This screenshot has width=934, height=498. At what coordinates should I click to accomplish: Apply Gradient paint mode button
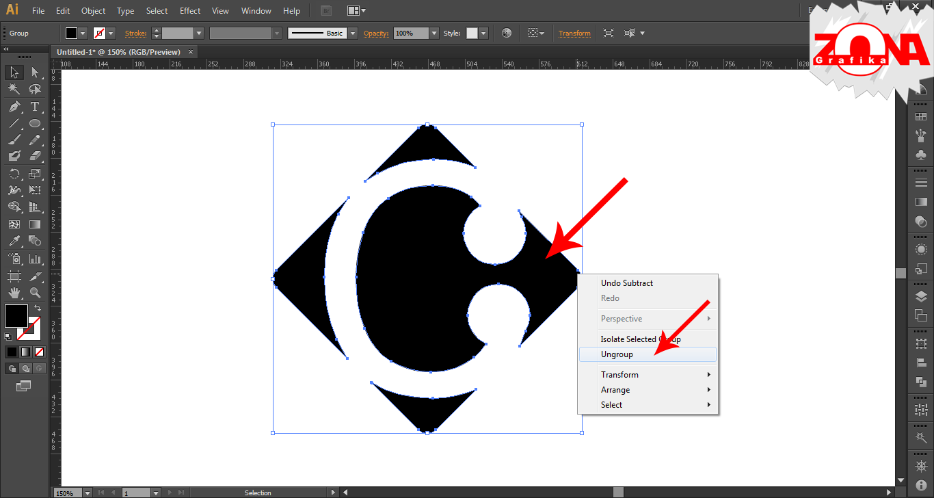[x=25, y=352]
